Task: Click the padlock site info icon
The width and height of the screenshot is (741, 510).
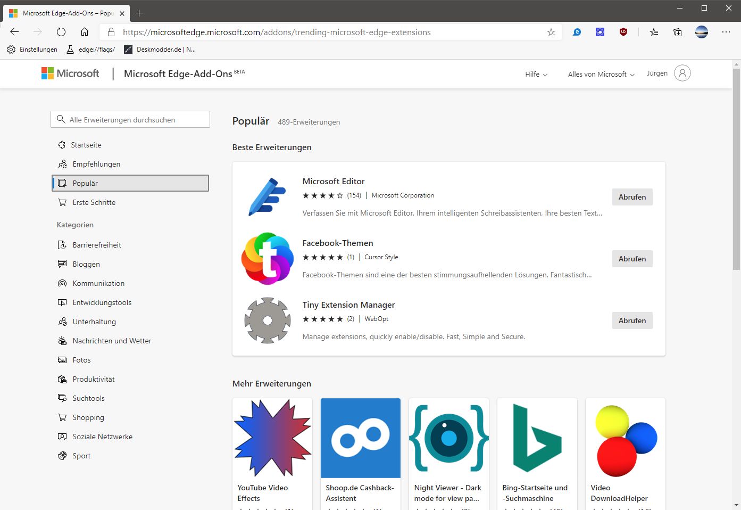Action: pos(111,32)
